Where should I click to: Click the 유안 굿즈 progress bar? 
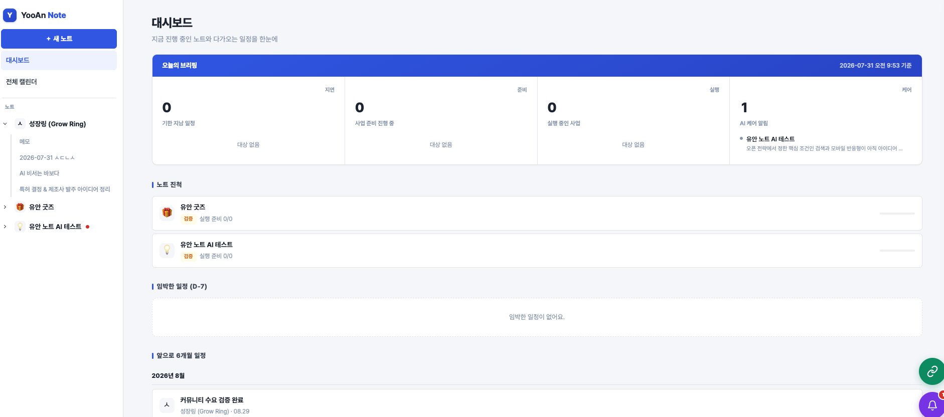(x=897, y=214)
